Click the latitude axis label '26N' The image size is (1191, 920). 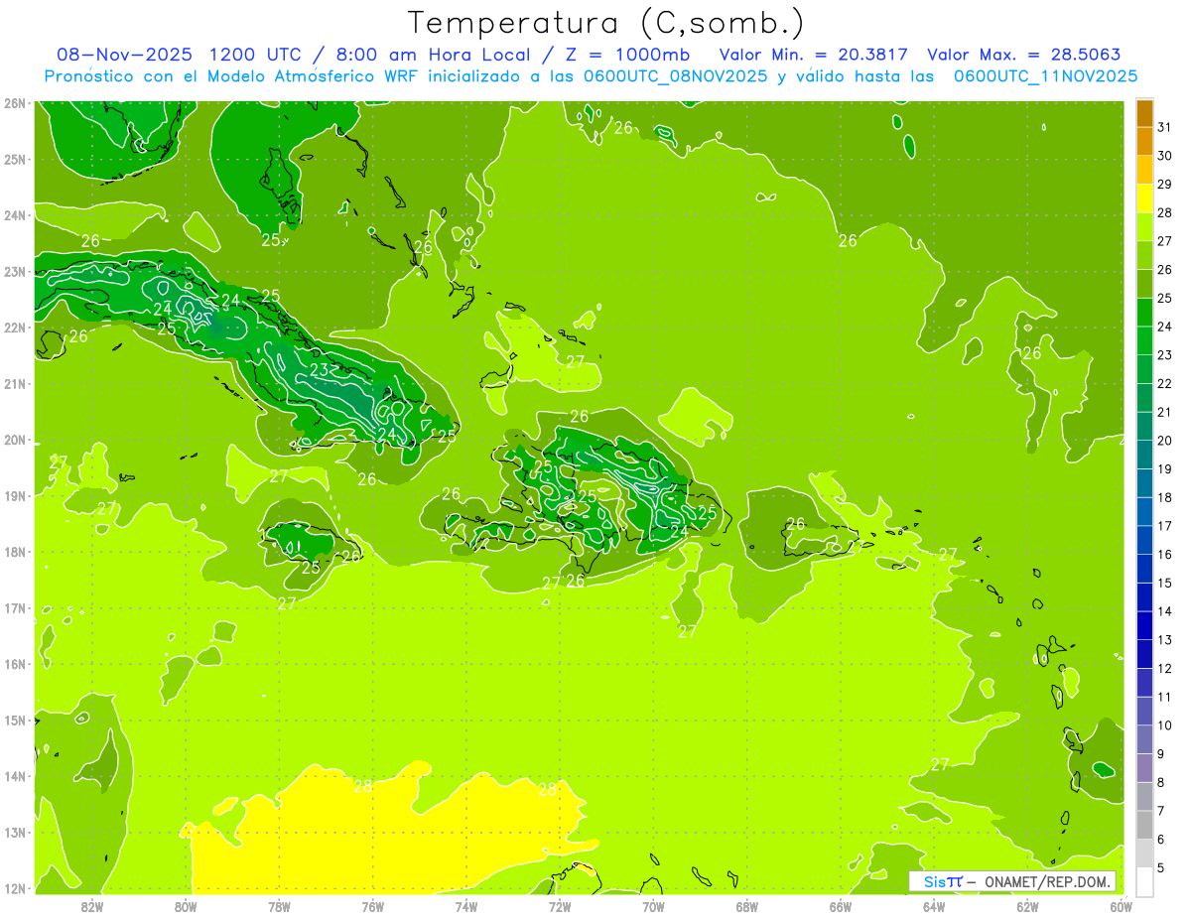click(x=15, y=103)
